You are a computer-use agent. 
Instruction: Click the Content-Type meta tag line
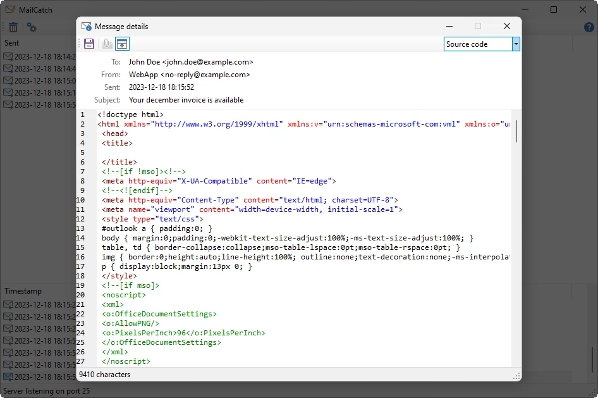[x=250, y=200]
